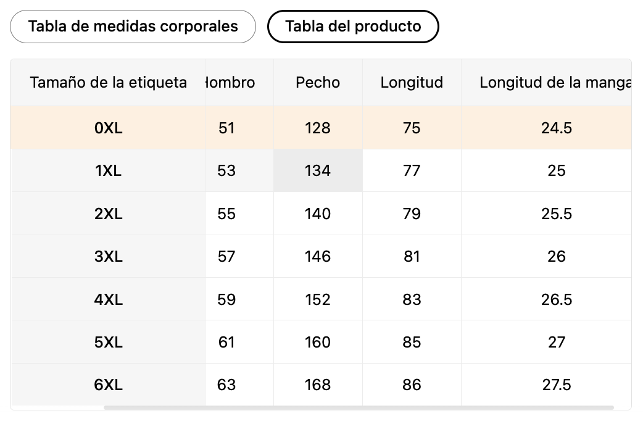Click the Pecho column header
The width and height of the screenshot is (643, 421).
[x=318, y=82]
